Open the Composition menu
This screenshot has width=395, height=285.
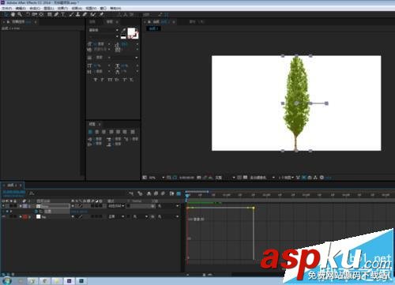coord(35,9)
